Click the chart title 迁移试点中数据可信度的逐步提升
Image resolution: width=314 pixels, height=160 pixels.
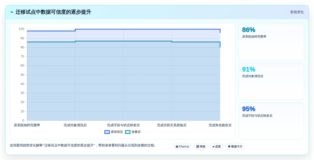coord(53,12)
